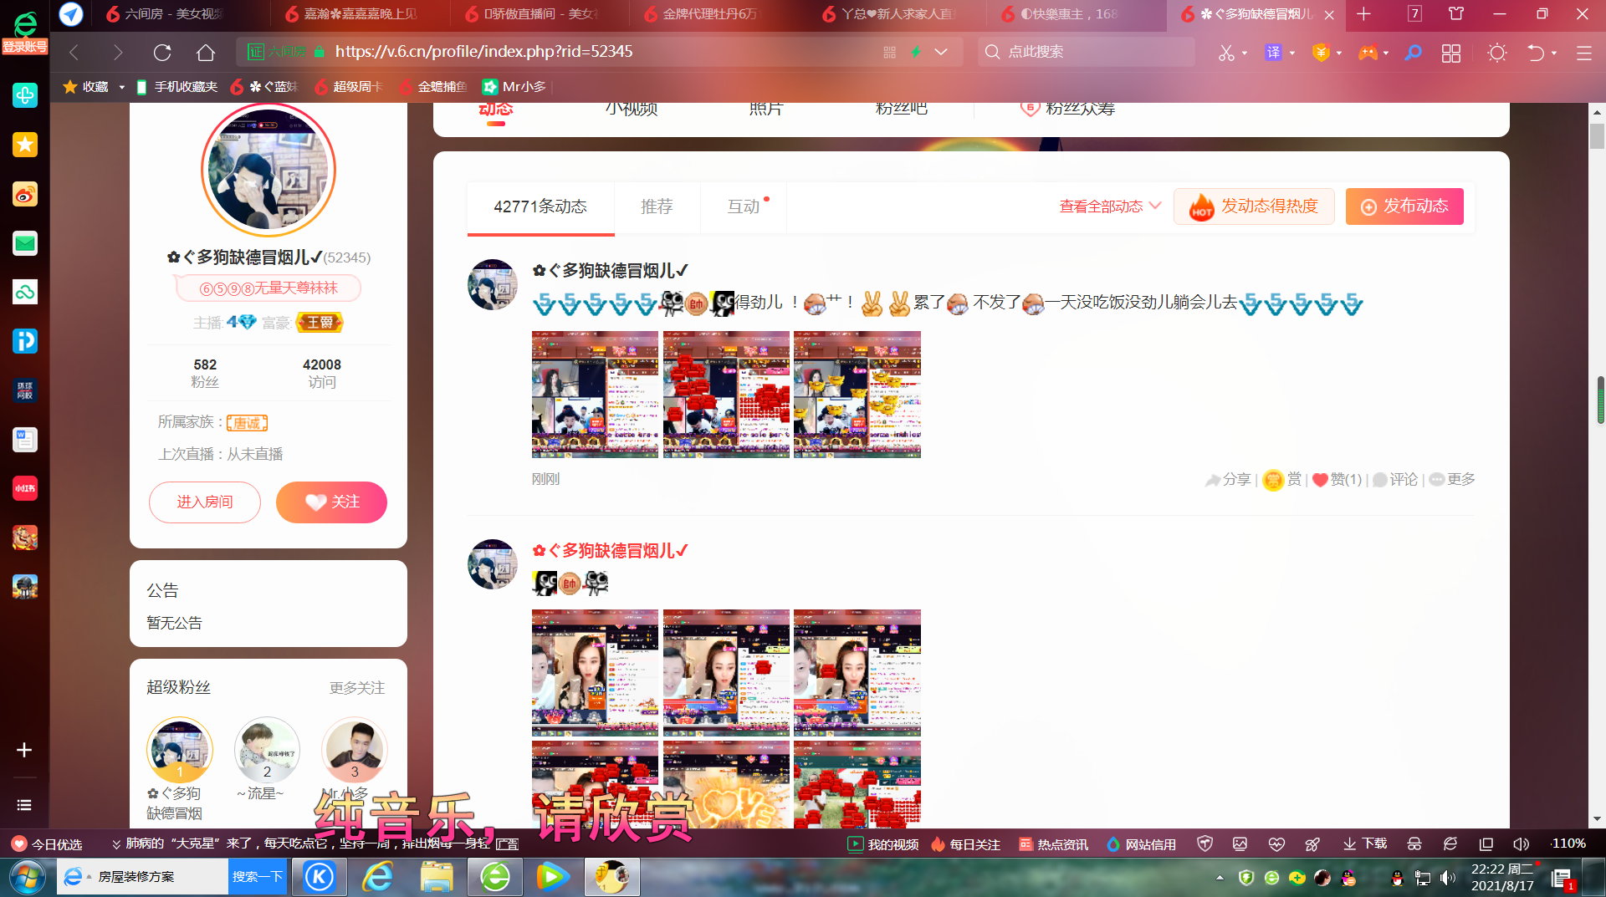Open new tab with plus button
Screen dimensions: 1606x897
click(1363, 13)
